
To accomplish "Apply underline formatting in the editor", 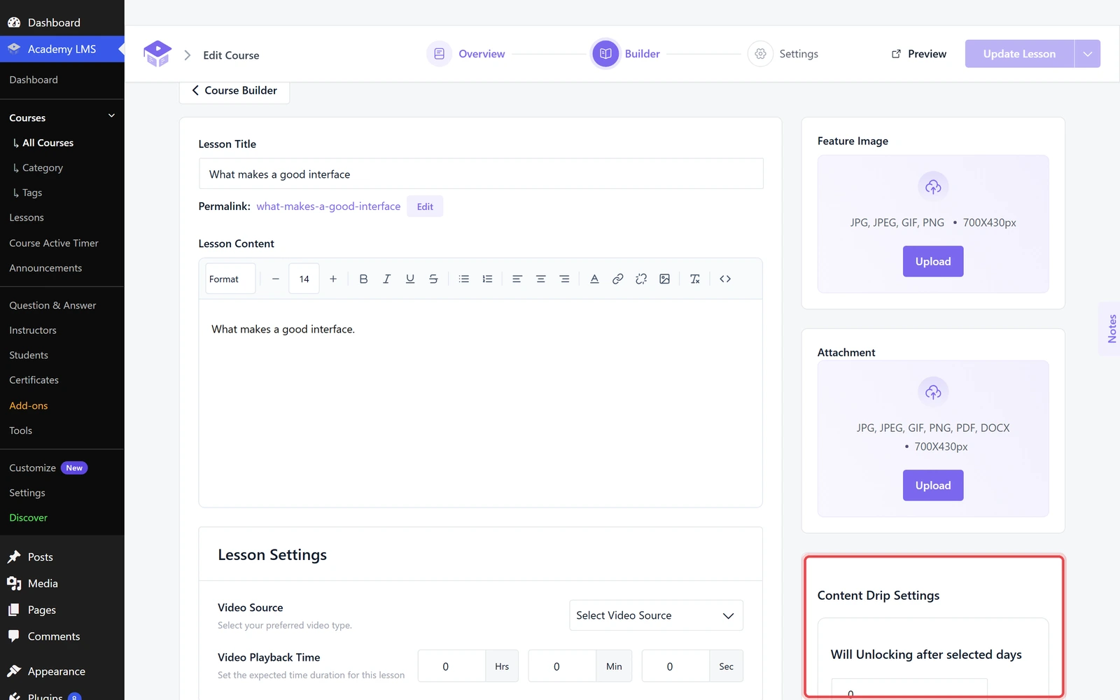I will (x=410, y=279).
